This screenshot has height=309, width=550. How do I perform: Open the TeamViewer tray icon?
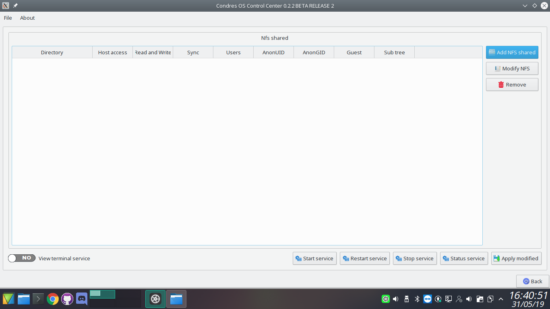(428, 299)
